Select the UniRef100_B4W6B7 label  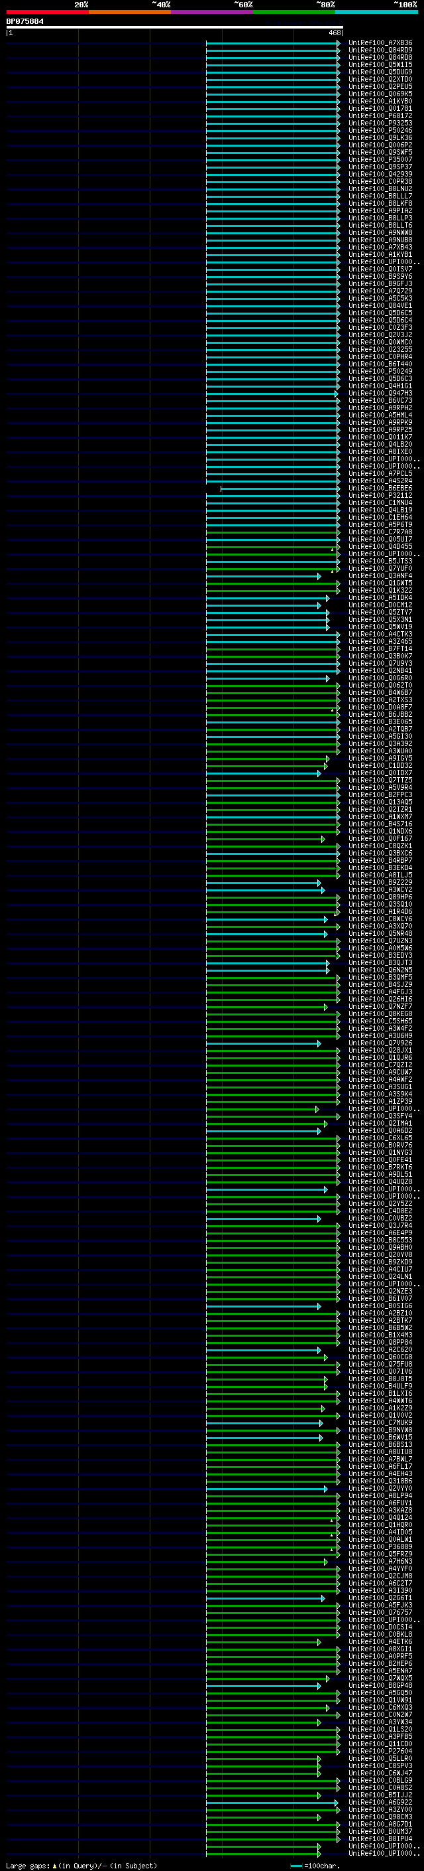(380, 693)
